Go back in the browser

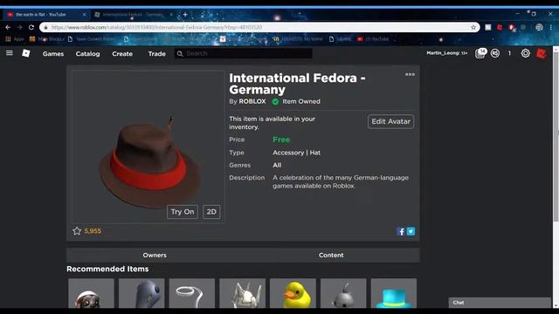8,27
